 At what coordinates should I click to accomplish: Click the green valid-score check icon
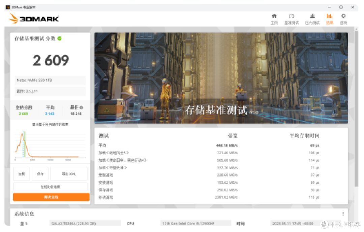60,38
